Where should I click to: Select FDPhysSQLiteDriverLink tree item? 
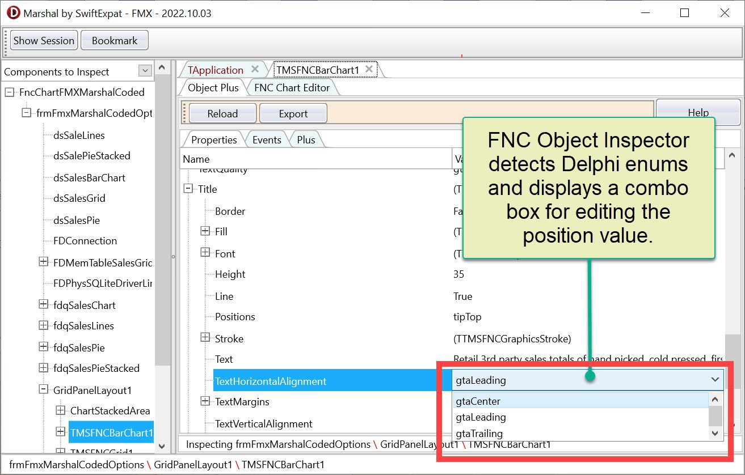click(103, 283)
